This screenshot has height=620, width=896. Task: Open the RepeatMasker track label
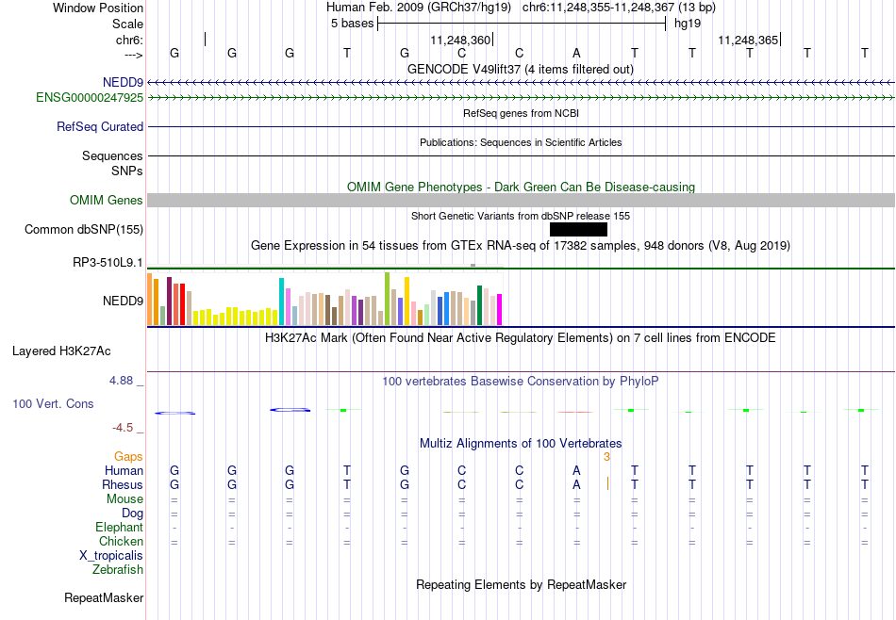[x=104, y=597]
